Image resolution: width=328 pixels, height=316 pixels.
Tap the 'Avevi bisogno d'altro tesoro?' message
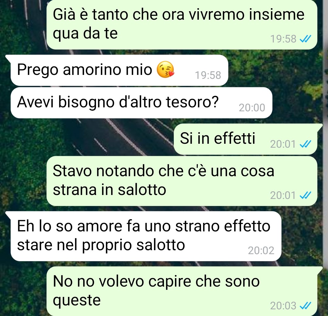point(142,103)
